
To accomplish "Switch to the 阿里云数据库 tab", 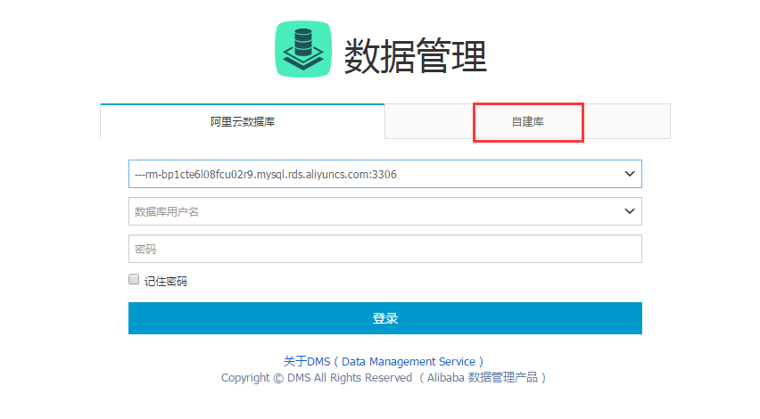I will pyautogui.click(x=243, y=121).
